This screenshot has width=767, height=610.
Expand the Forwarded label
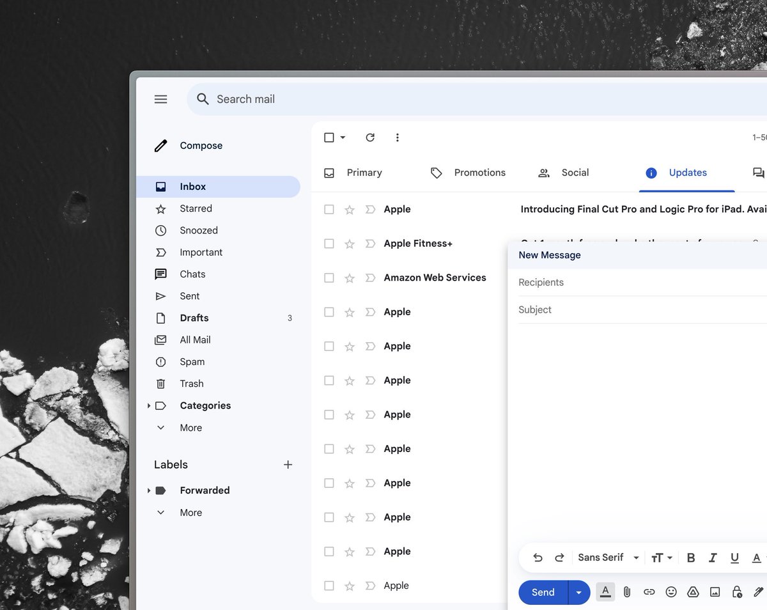149,490
